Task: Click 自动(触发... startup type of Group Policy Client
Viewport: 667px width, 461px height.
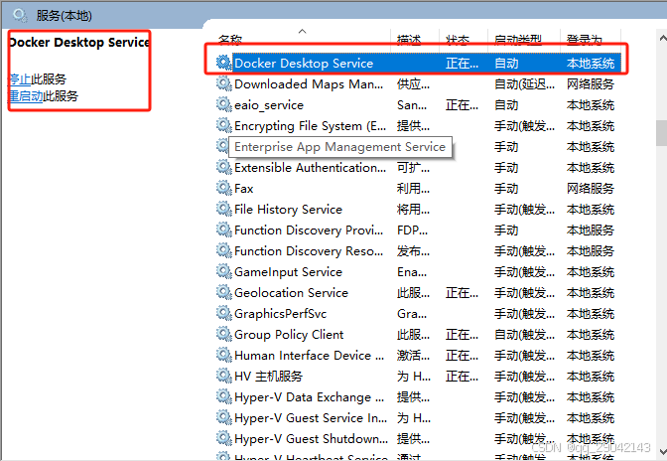Action: point(524,334)
